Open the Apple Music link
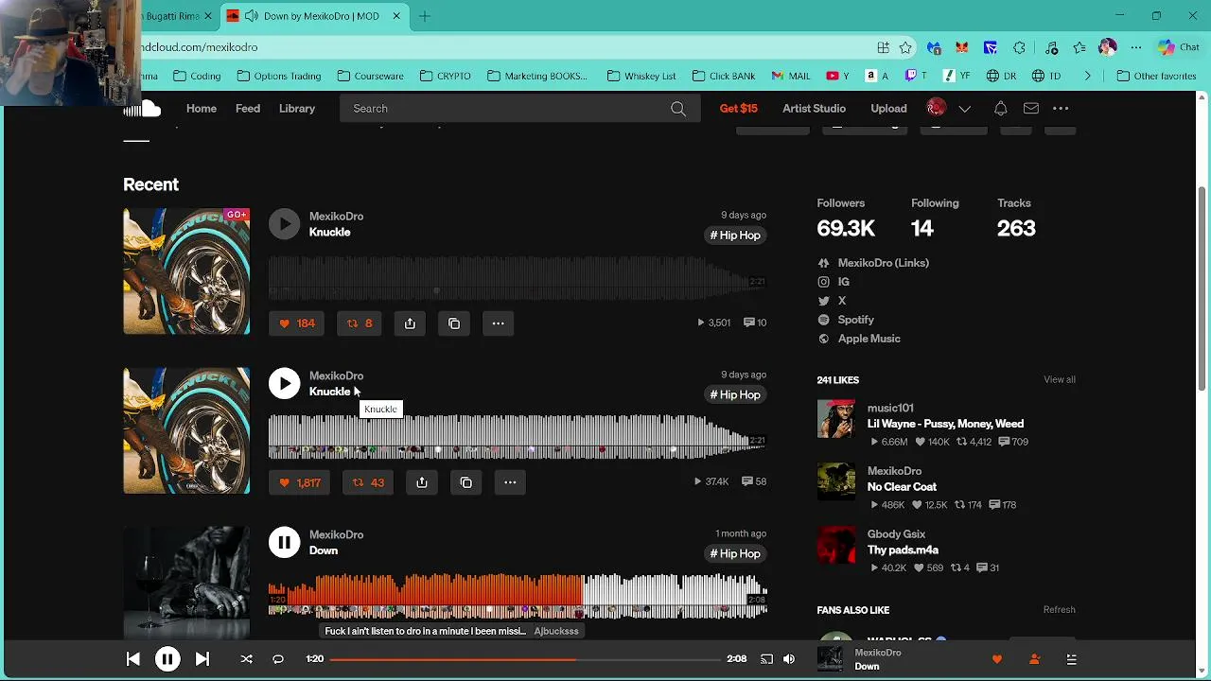Screen dimensions: 1211x681 pos(869,339)
